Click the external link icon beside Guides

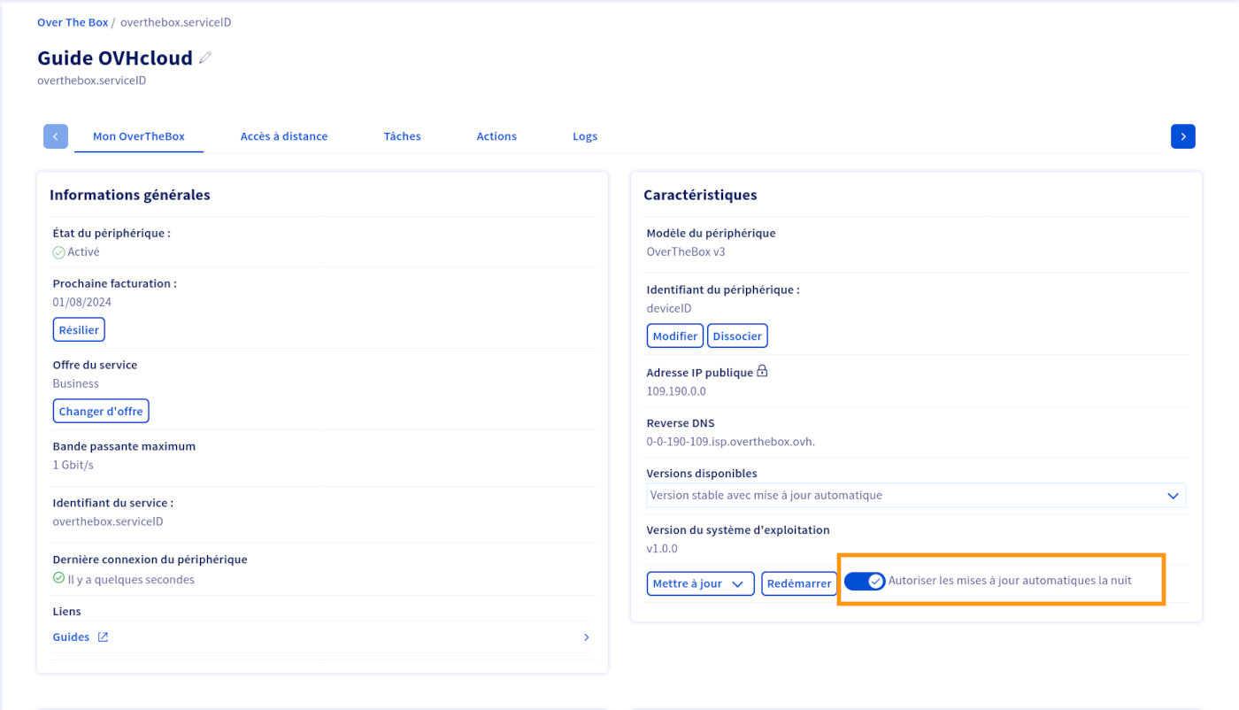(x=103, y=637)
